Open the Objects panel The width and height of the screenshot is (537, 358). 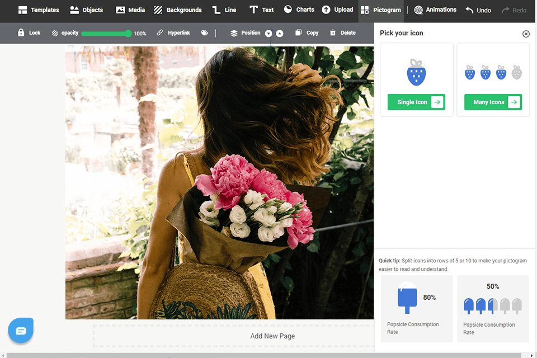86,10
